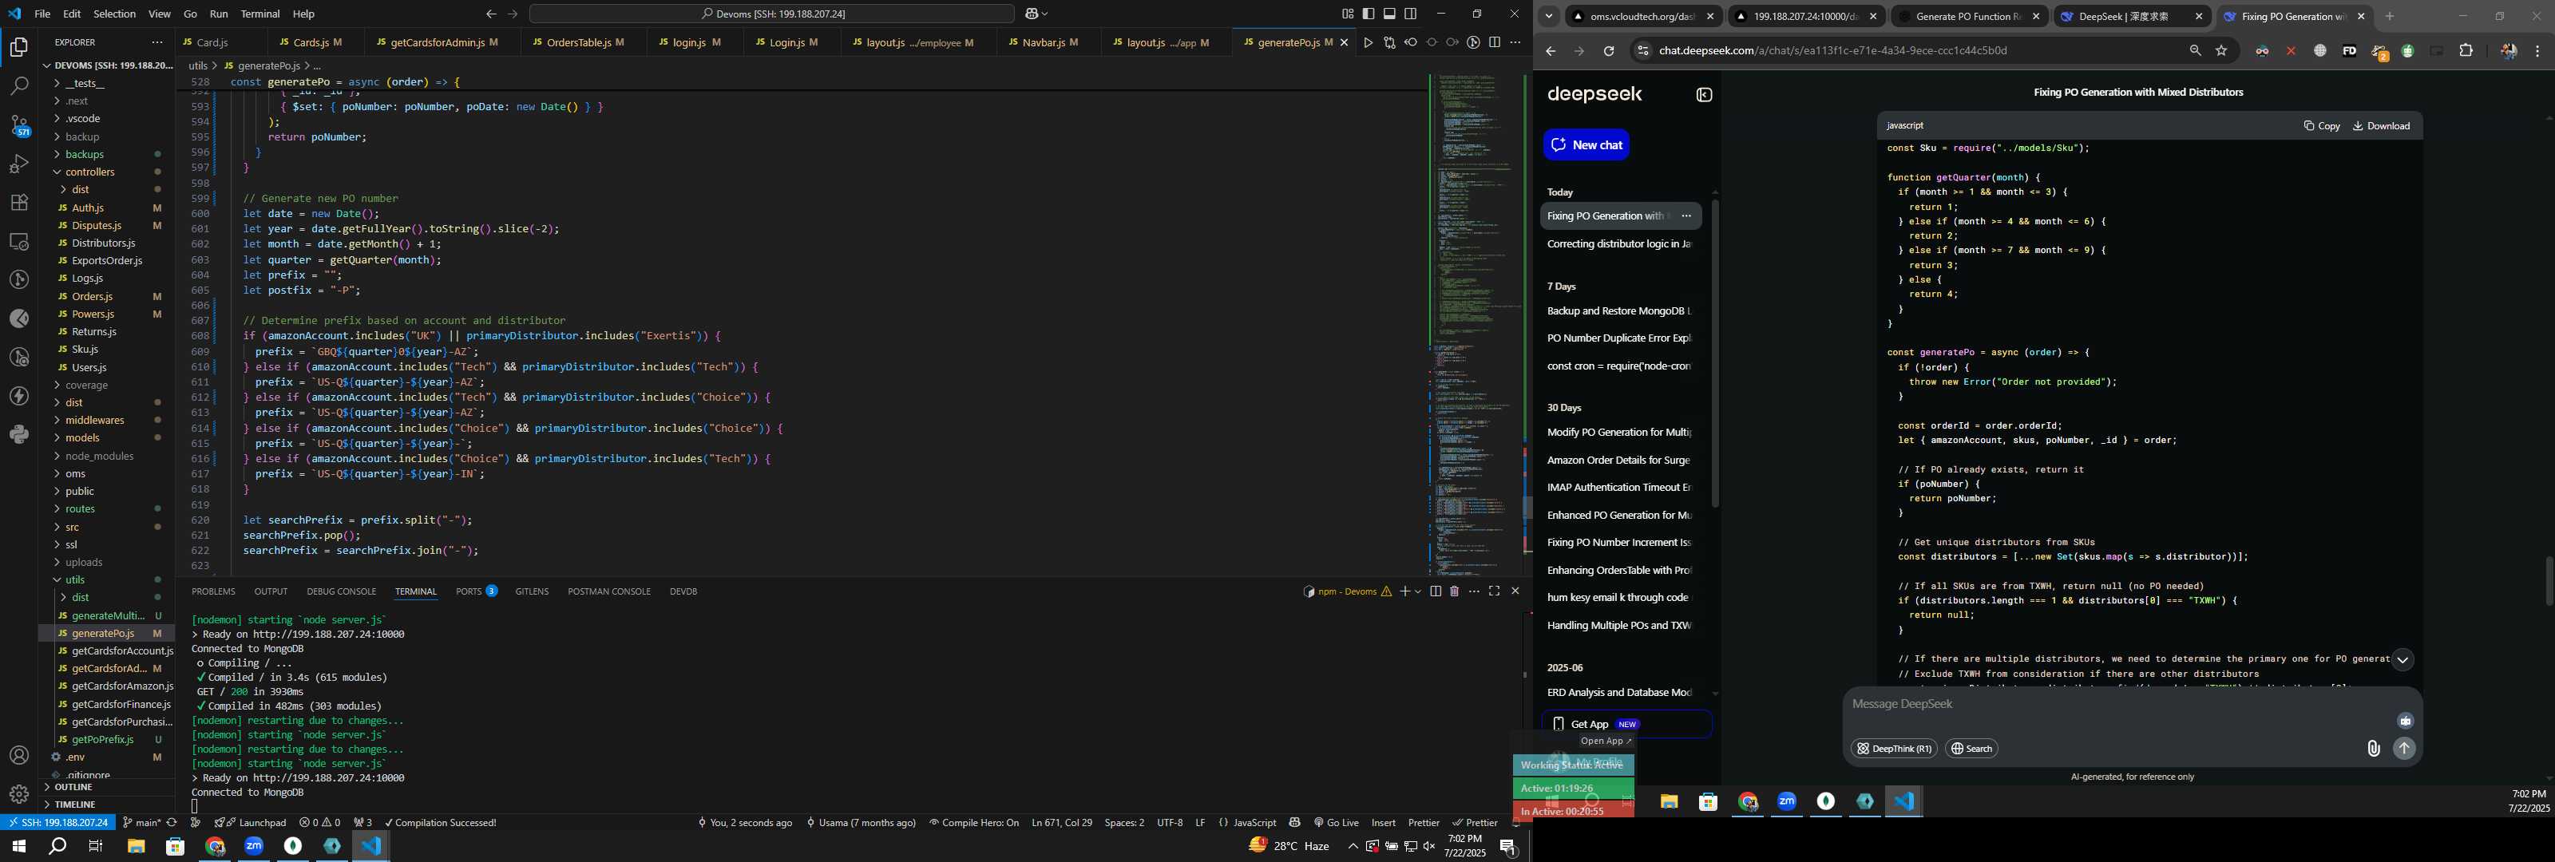
Task: Toggle the Secondary Side Bar layout button
Action: click(x=1410, y=14)
